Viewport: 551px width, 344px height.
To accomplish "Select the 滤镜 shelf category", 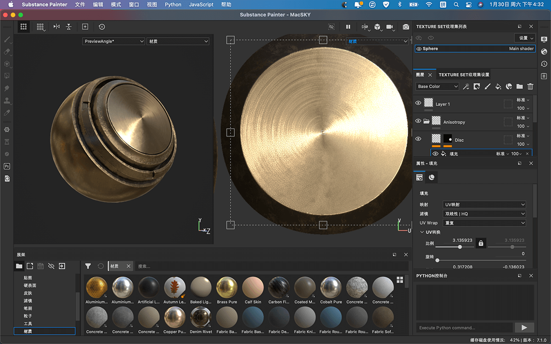I will (28, 301).
